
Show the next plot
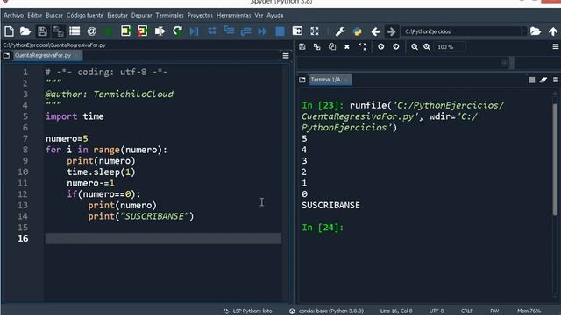[x=395, y=46]
